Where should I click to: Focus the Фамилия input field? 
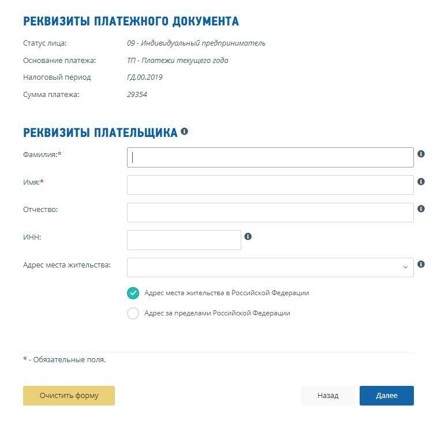[270, 158]
